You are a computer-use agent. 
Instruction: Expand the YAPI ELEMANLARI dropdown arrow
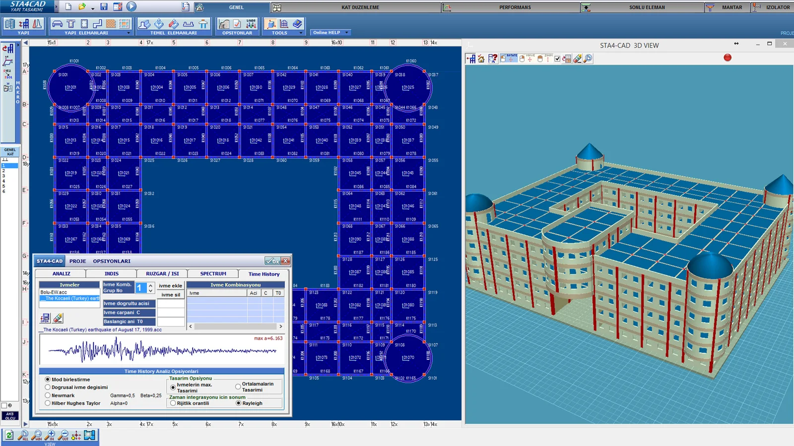point(129,33)
